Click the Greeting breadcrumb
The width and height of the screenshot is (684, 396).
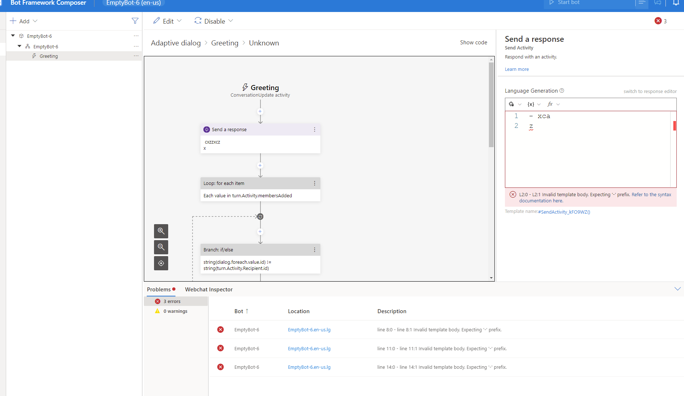coord(224,43)
